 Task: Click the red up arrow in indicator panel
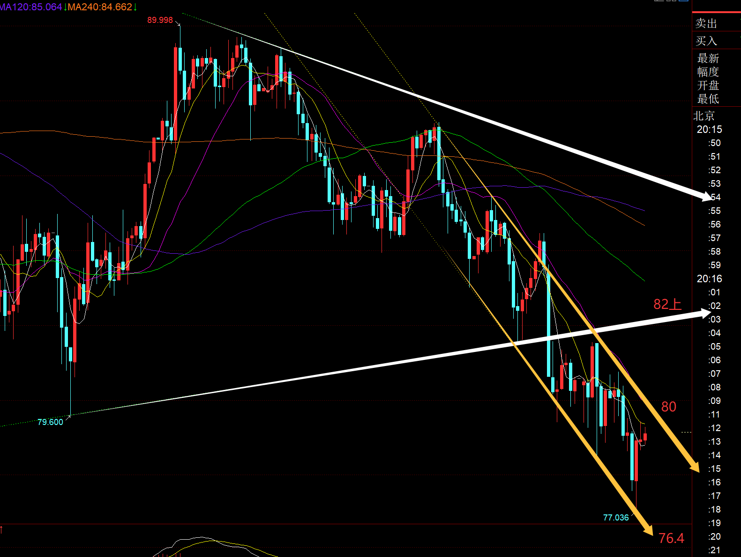pyautogui.click(x=1, y=529)
